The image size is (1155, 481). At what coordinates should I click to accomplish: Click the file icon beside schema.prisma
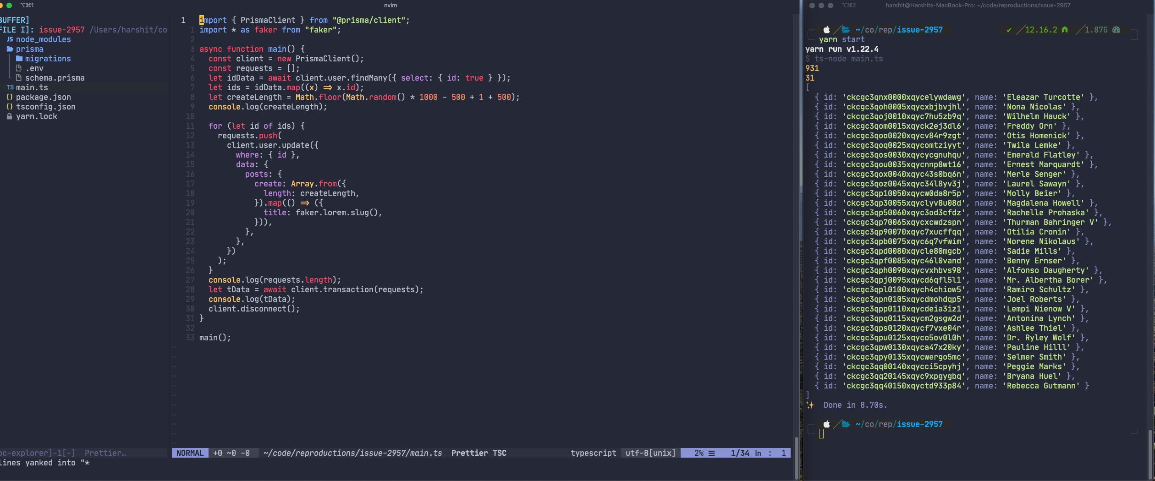[19, 78]
